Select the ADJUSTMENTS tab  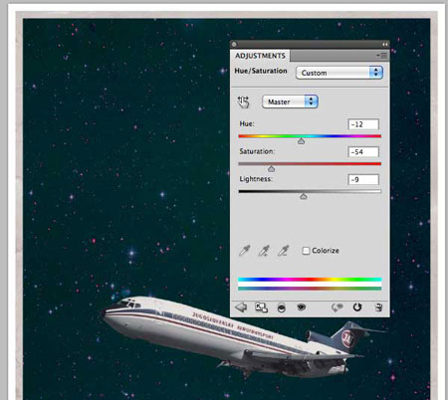[x=260, y=56]
